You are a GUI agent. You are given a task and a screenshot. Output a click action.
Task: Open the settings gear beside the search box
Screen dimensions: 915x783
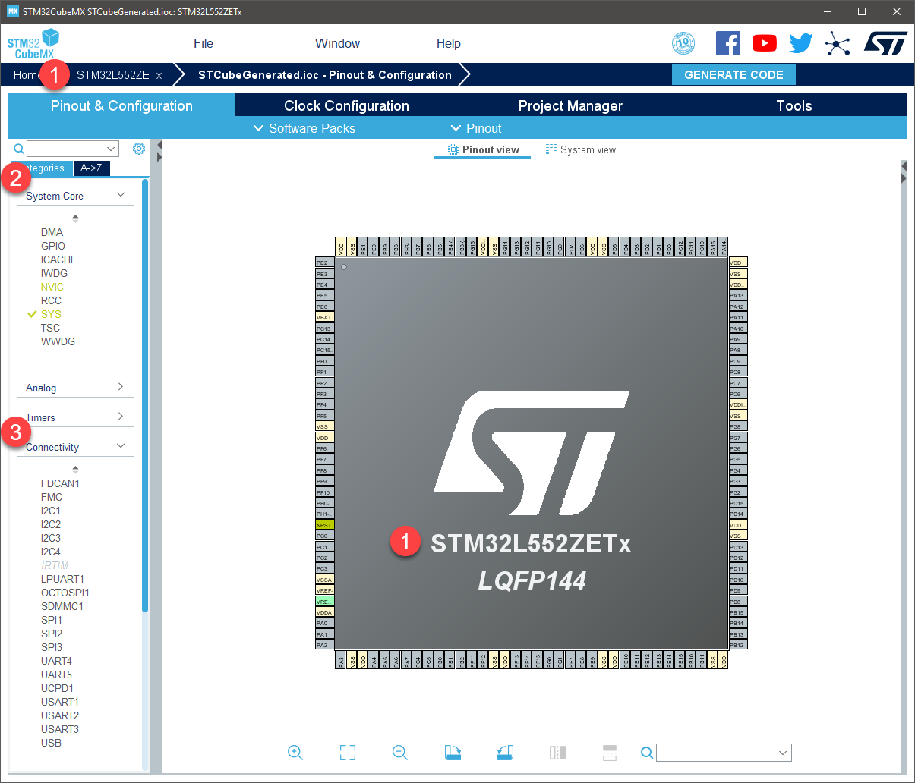click(139, 149)
